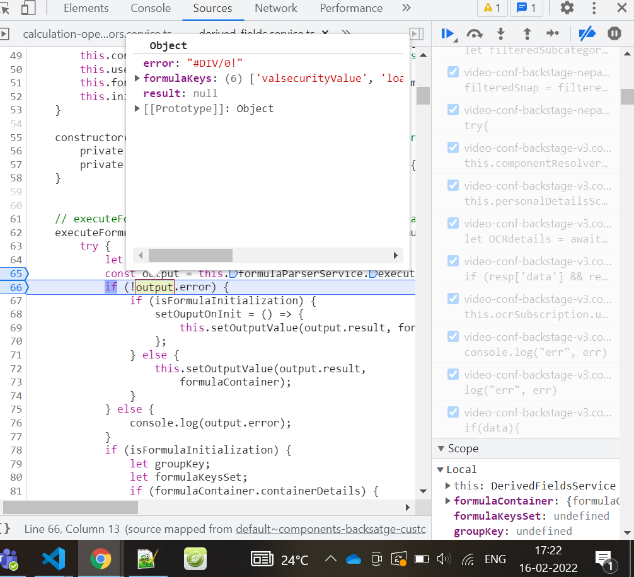Open the date and time clock
The height and width of the screenshot is (577, 634).
click(x=548, y=559)
